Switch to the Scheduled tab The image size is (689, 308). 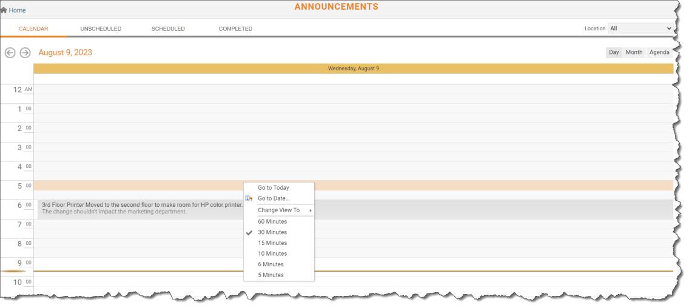pyautogui.click(x=168, y=29)
